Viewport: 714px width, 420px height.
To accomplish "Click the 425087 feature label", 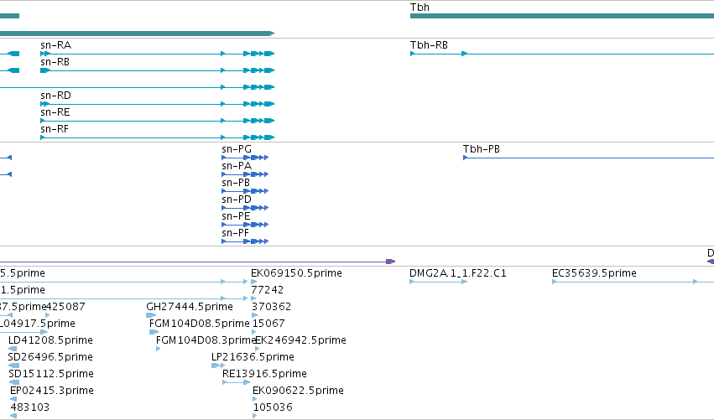I will pyautogui.click(x=65, y=307).
